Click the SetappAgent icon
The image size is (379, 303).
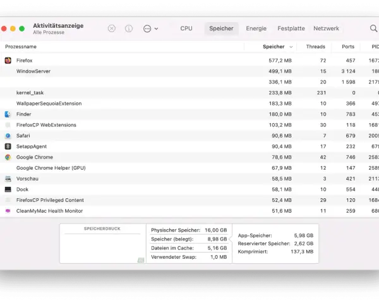pos(8,146)
